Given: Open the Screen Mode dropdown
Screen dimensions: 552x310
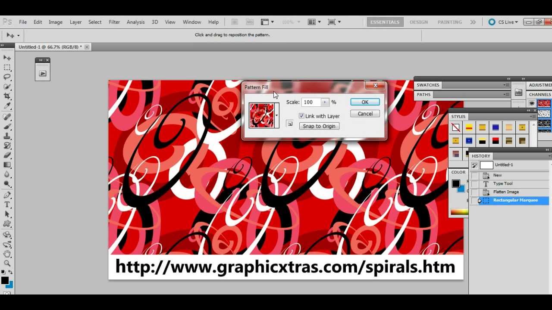Looking at the screenshot, I should pos(334,22).
